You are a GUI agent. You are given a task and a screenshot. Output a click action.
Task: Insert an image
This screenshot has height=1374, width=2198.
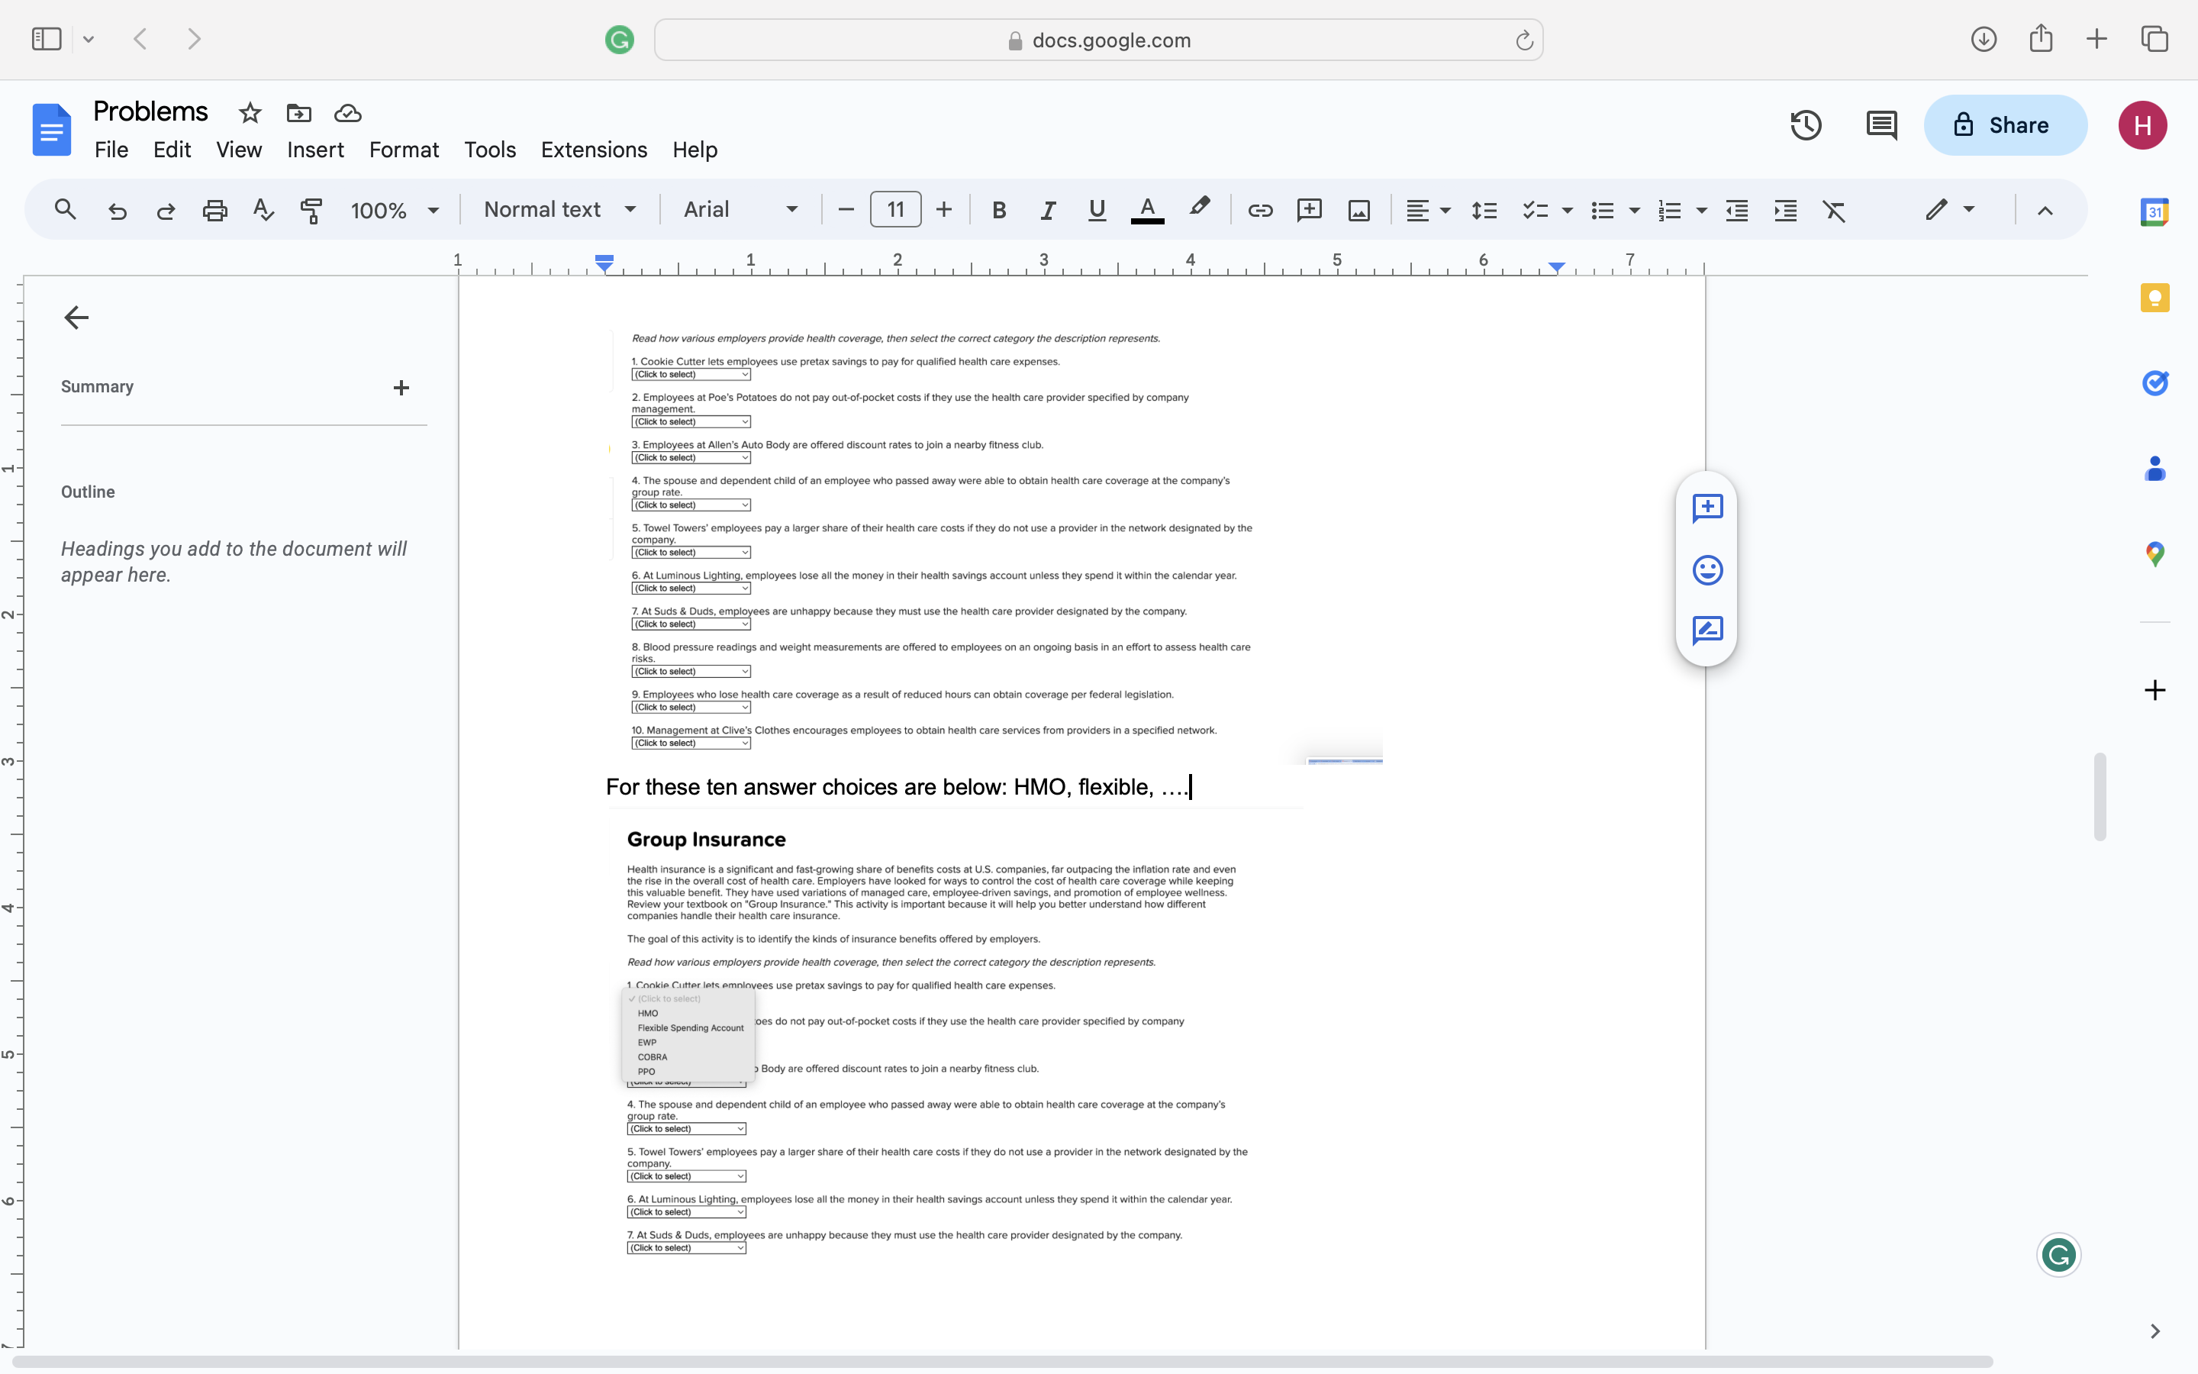[1358, 209]
